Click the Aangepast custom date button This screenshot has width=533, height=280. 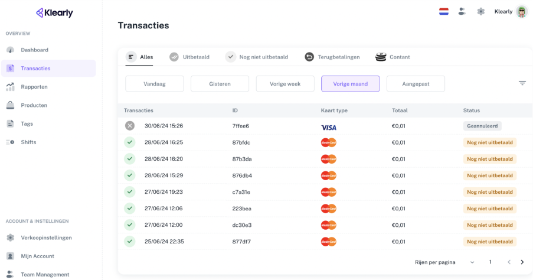416,84
